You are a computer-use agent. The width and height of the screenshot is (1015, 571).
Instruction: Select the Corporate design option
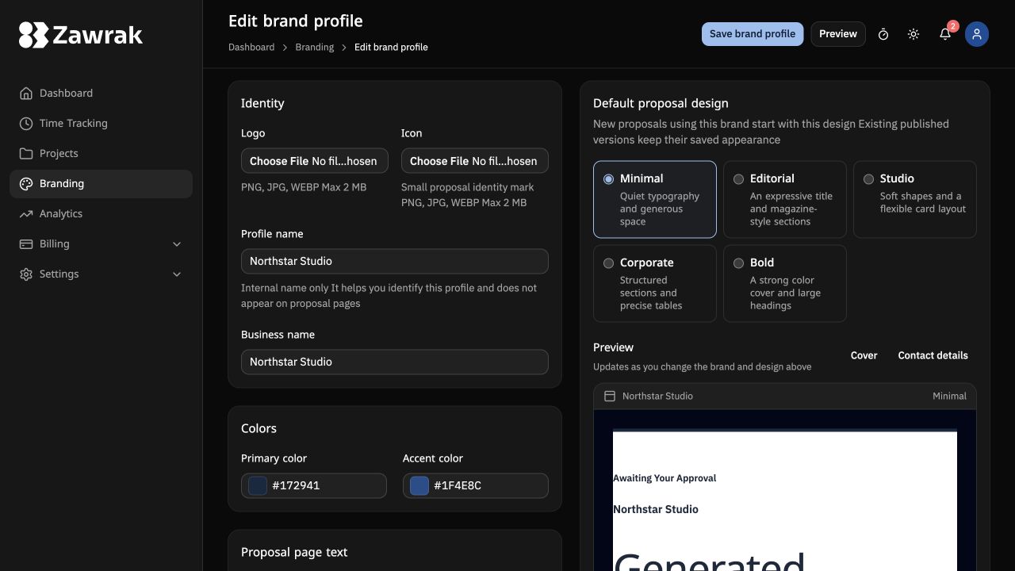tap(655, 283)
